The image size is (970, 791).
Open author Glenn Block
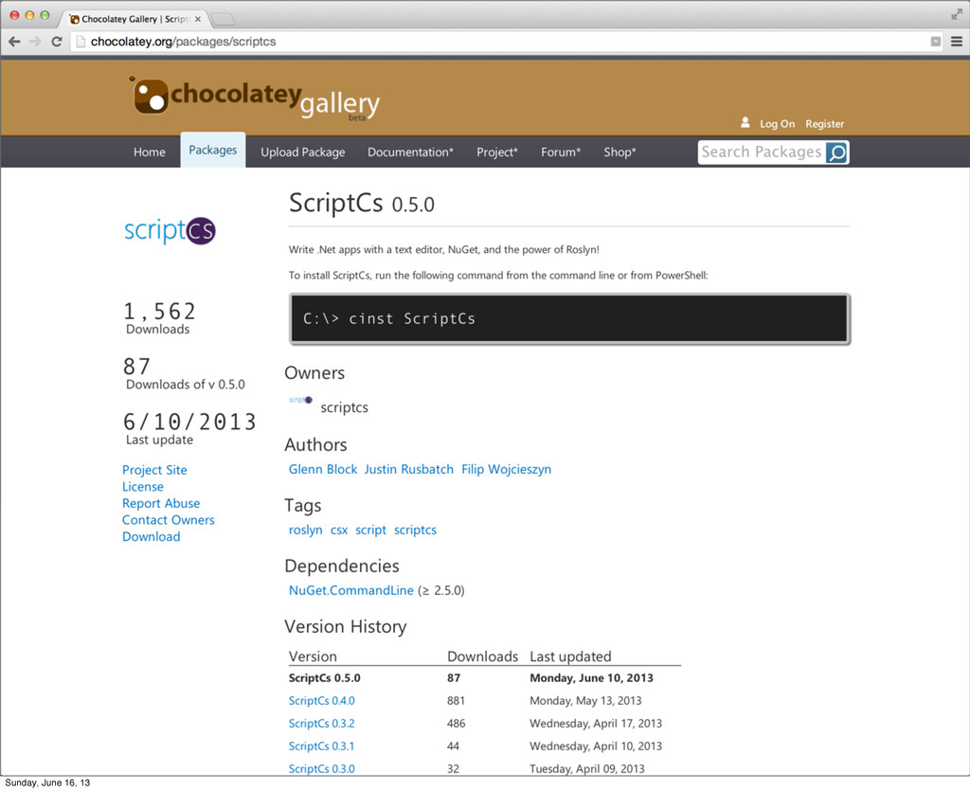coord(323,470)
